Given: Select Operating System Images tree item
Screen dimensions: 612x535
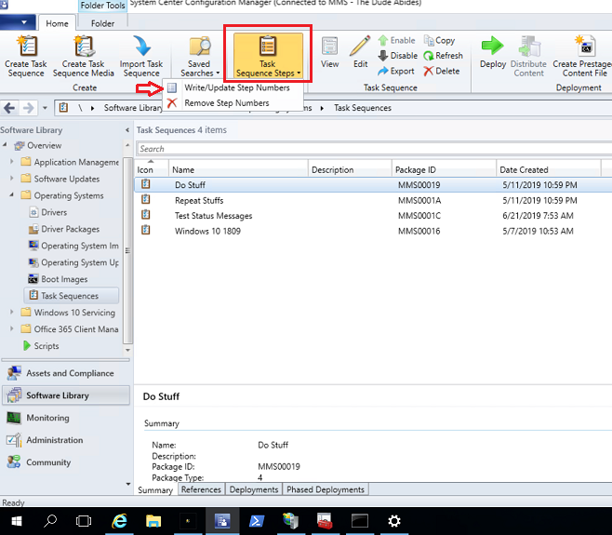Looking at the screenshot, I should (x=73, y=246).
